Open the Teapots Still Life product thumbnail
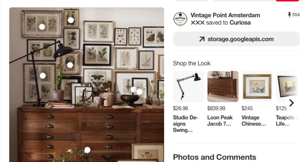 point(287,86)
